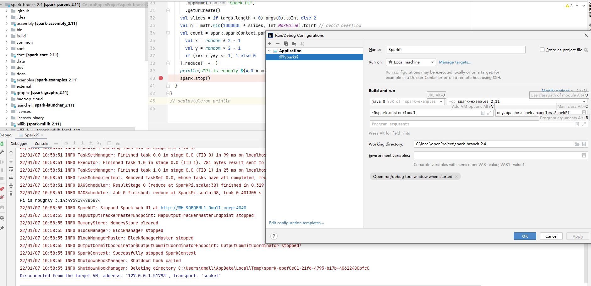Sort configurations alphabetically
Viewport: 591px width, 286px height.
point(302,44)
